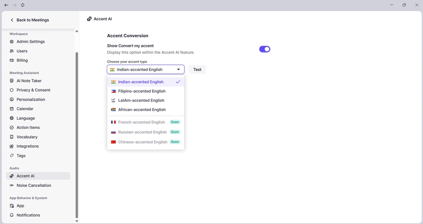
Task: Click the Action Items checkmark icon
Action: tap(12, 128)
